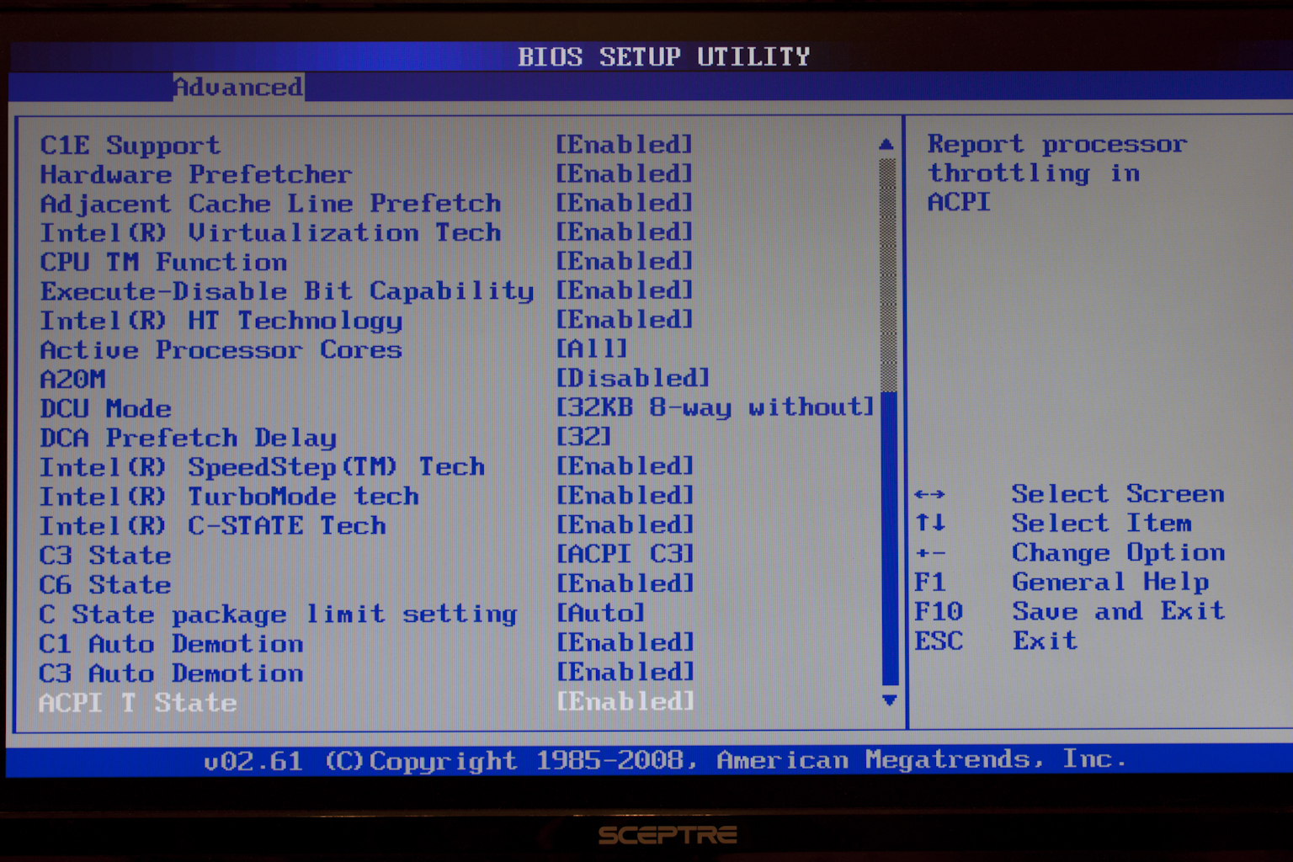Toggle highlighted ACPI T State value
This screenshot has width=1293, height=862.
pos(624,702)
